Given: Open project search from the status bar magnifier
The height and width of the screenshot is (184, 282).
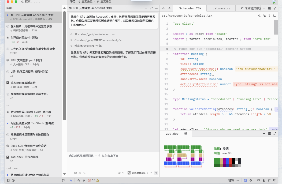Looking at the screenshot, I should click(x=79, y=181).
